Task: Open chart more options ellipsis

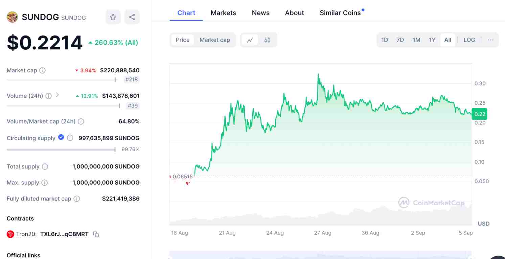Action: click(x=491, y=40)
